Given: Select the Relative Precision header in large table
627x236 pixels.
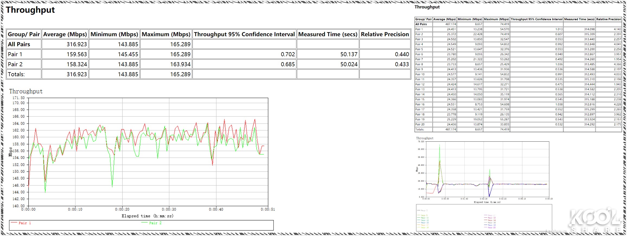Looking at the screenshot, I should [x=385, y=34].
